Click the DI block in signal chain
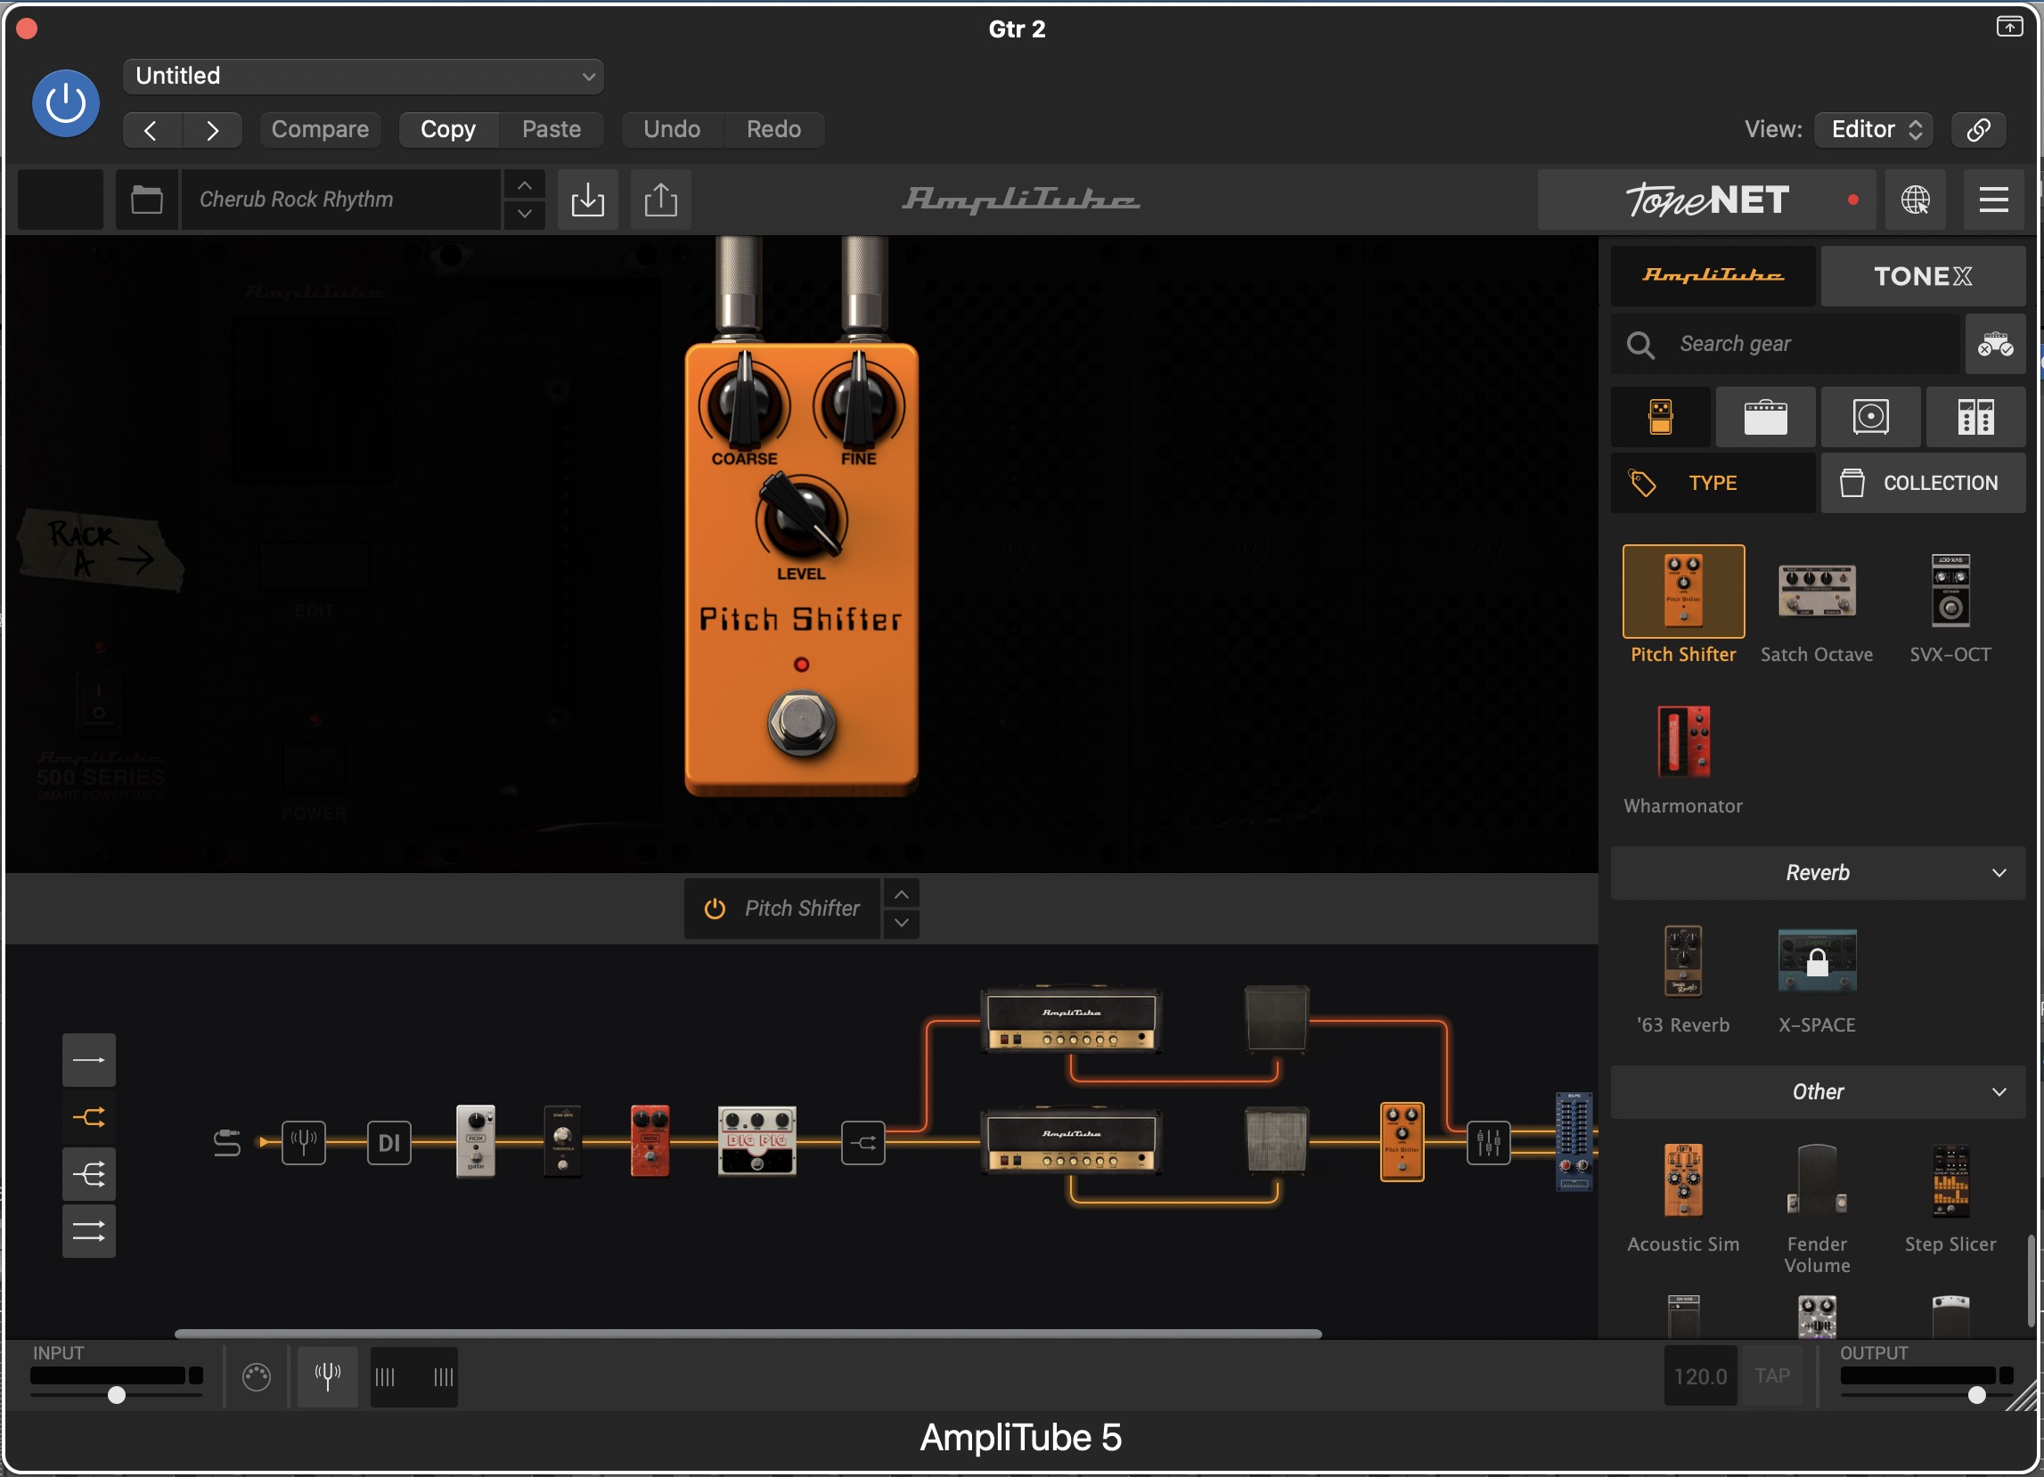Screen dimensions: 2044x1477 coord(389,1143)
